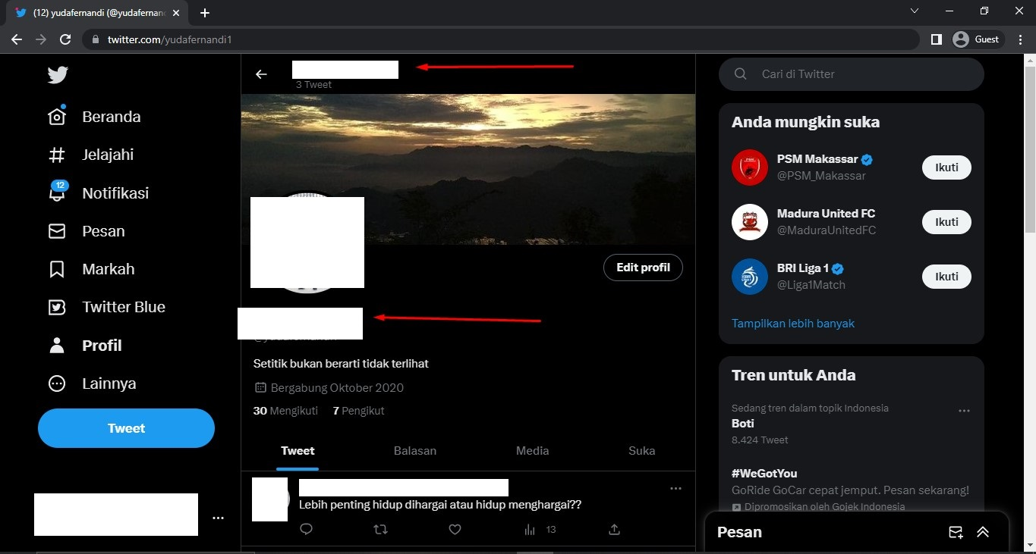Open Beranda home icon
This screenshot has width=1036, height=554.
57,117
